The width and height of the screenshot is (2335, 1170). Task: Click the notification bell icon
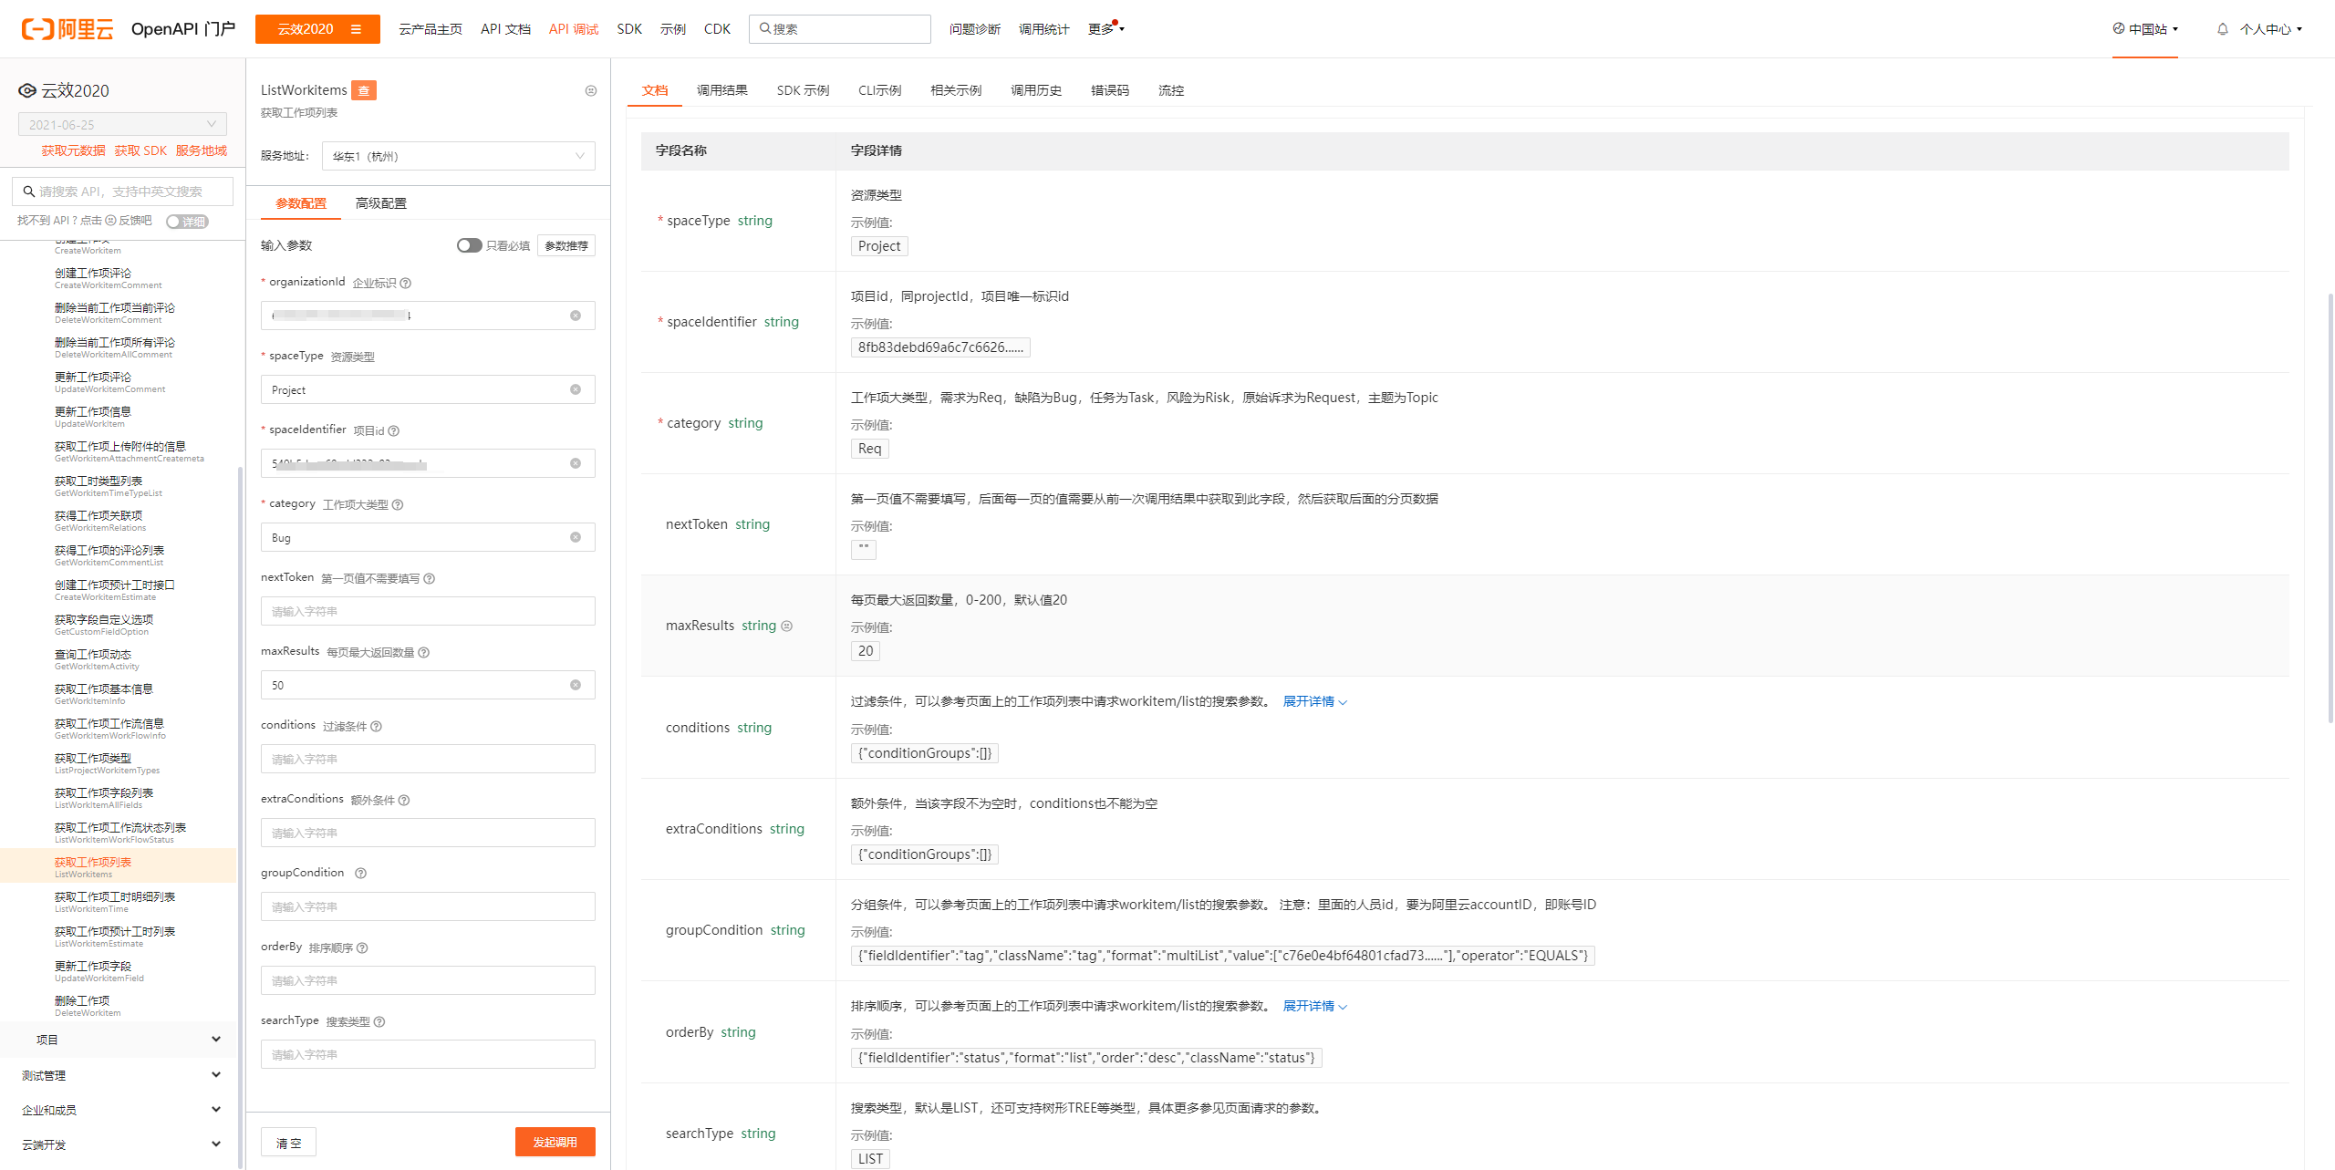pos(2223,29)
